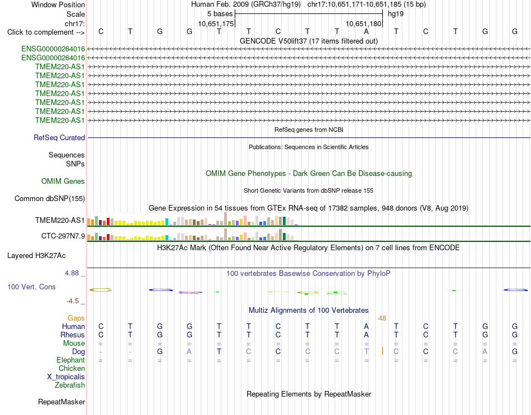This screenshot has width=531, height=415.
Task: Click base A in the chr17 sequence row
Action: tap(366, 31)
